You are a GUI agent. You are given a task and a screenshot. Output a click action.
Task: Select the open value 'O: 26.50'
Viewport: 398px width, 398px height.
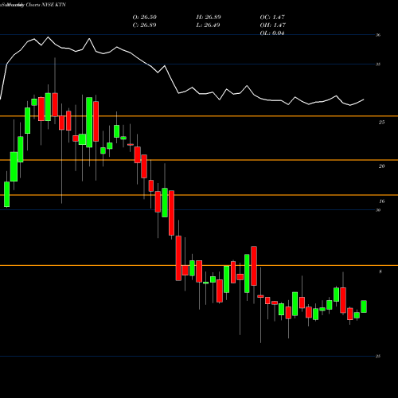tap(145, 18)
